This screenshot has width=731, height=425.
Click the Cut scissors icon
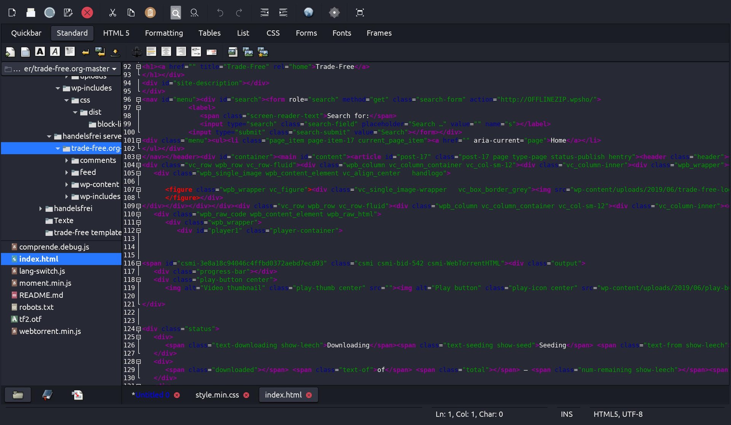click(112, 13)
